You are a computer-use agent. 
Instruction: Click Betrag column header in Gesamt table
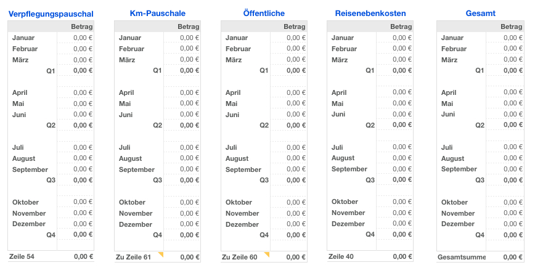click(x=512, y=26)
